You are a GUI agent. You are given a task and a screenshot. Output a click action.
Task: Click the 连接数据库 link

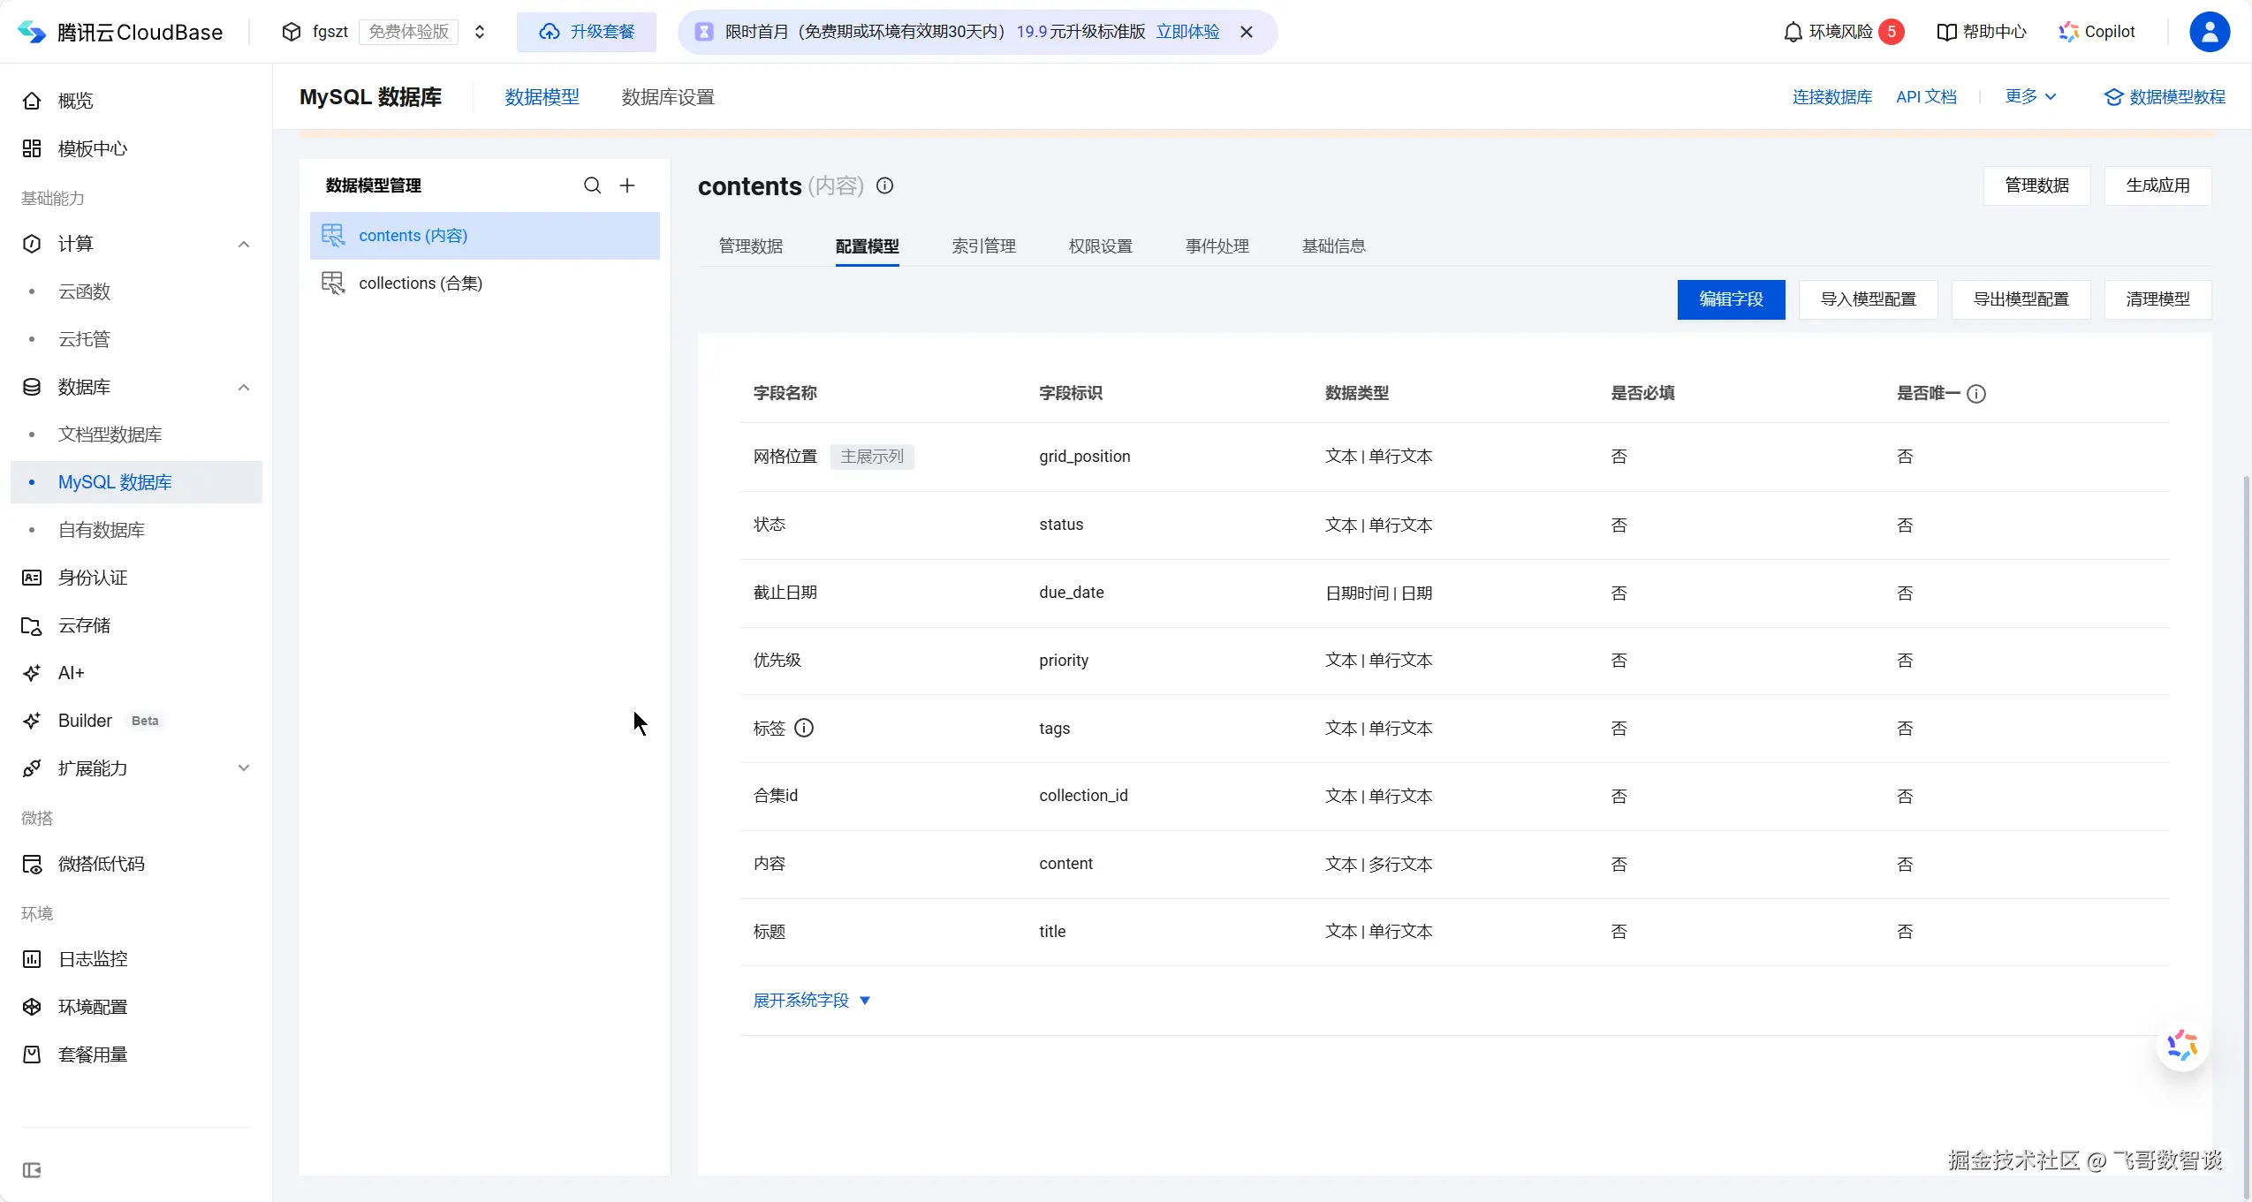pos(1831,96)
